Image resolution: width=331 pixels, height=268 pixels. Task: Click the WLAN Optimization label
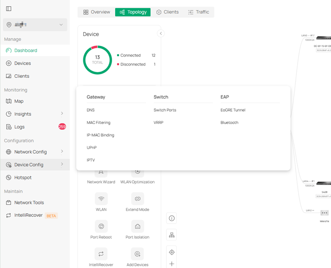click(x=137, y=182)
